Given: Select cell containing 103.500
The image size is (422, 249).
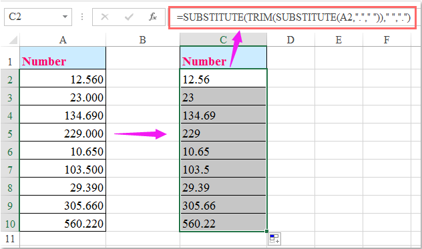Looking at the screenshot, I should click(63, 168).
